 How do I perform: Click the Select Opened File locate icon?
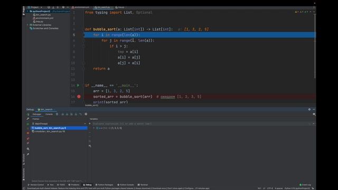tap(49, 7)
